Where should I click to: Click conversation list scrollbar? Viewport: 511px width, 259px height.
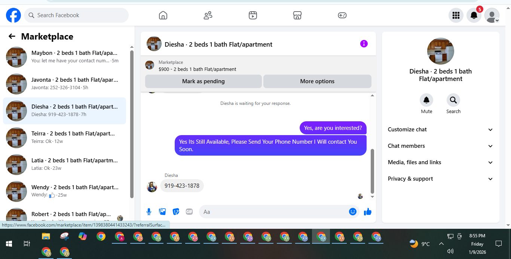click(132, 124)
